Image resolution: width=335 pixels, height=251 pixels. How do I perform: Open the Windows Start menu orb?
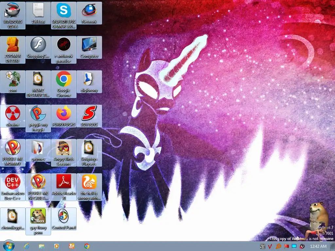[9, 246]
